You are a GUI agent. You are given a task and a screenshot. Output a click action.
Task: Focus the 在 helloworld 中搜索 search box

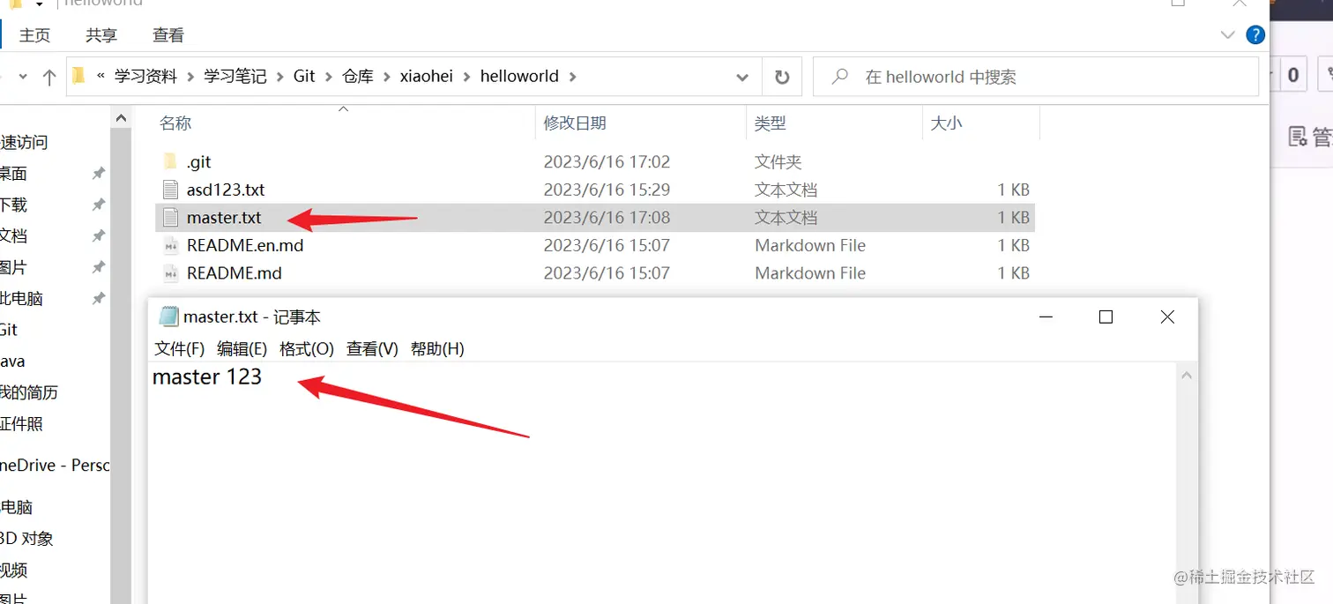1036,77
